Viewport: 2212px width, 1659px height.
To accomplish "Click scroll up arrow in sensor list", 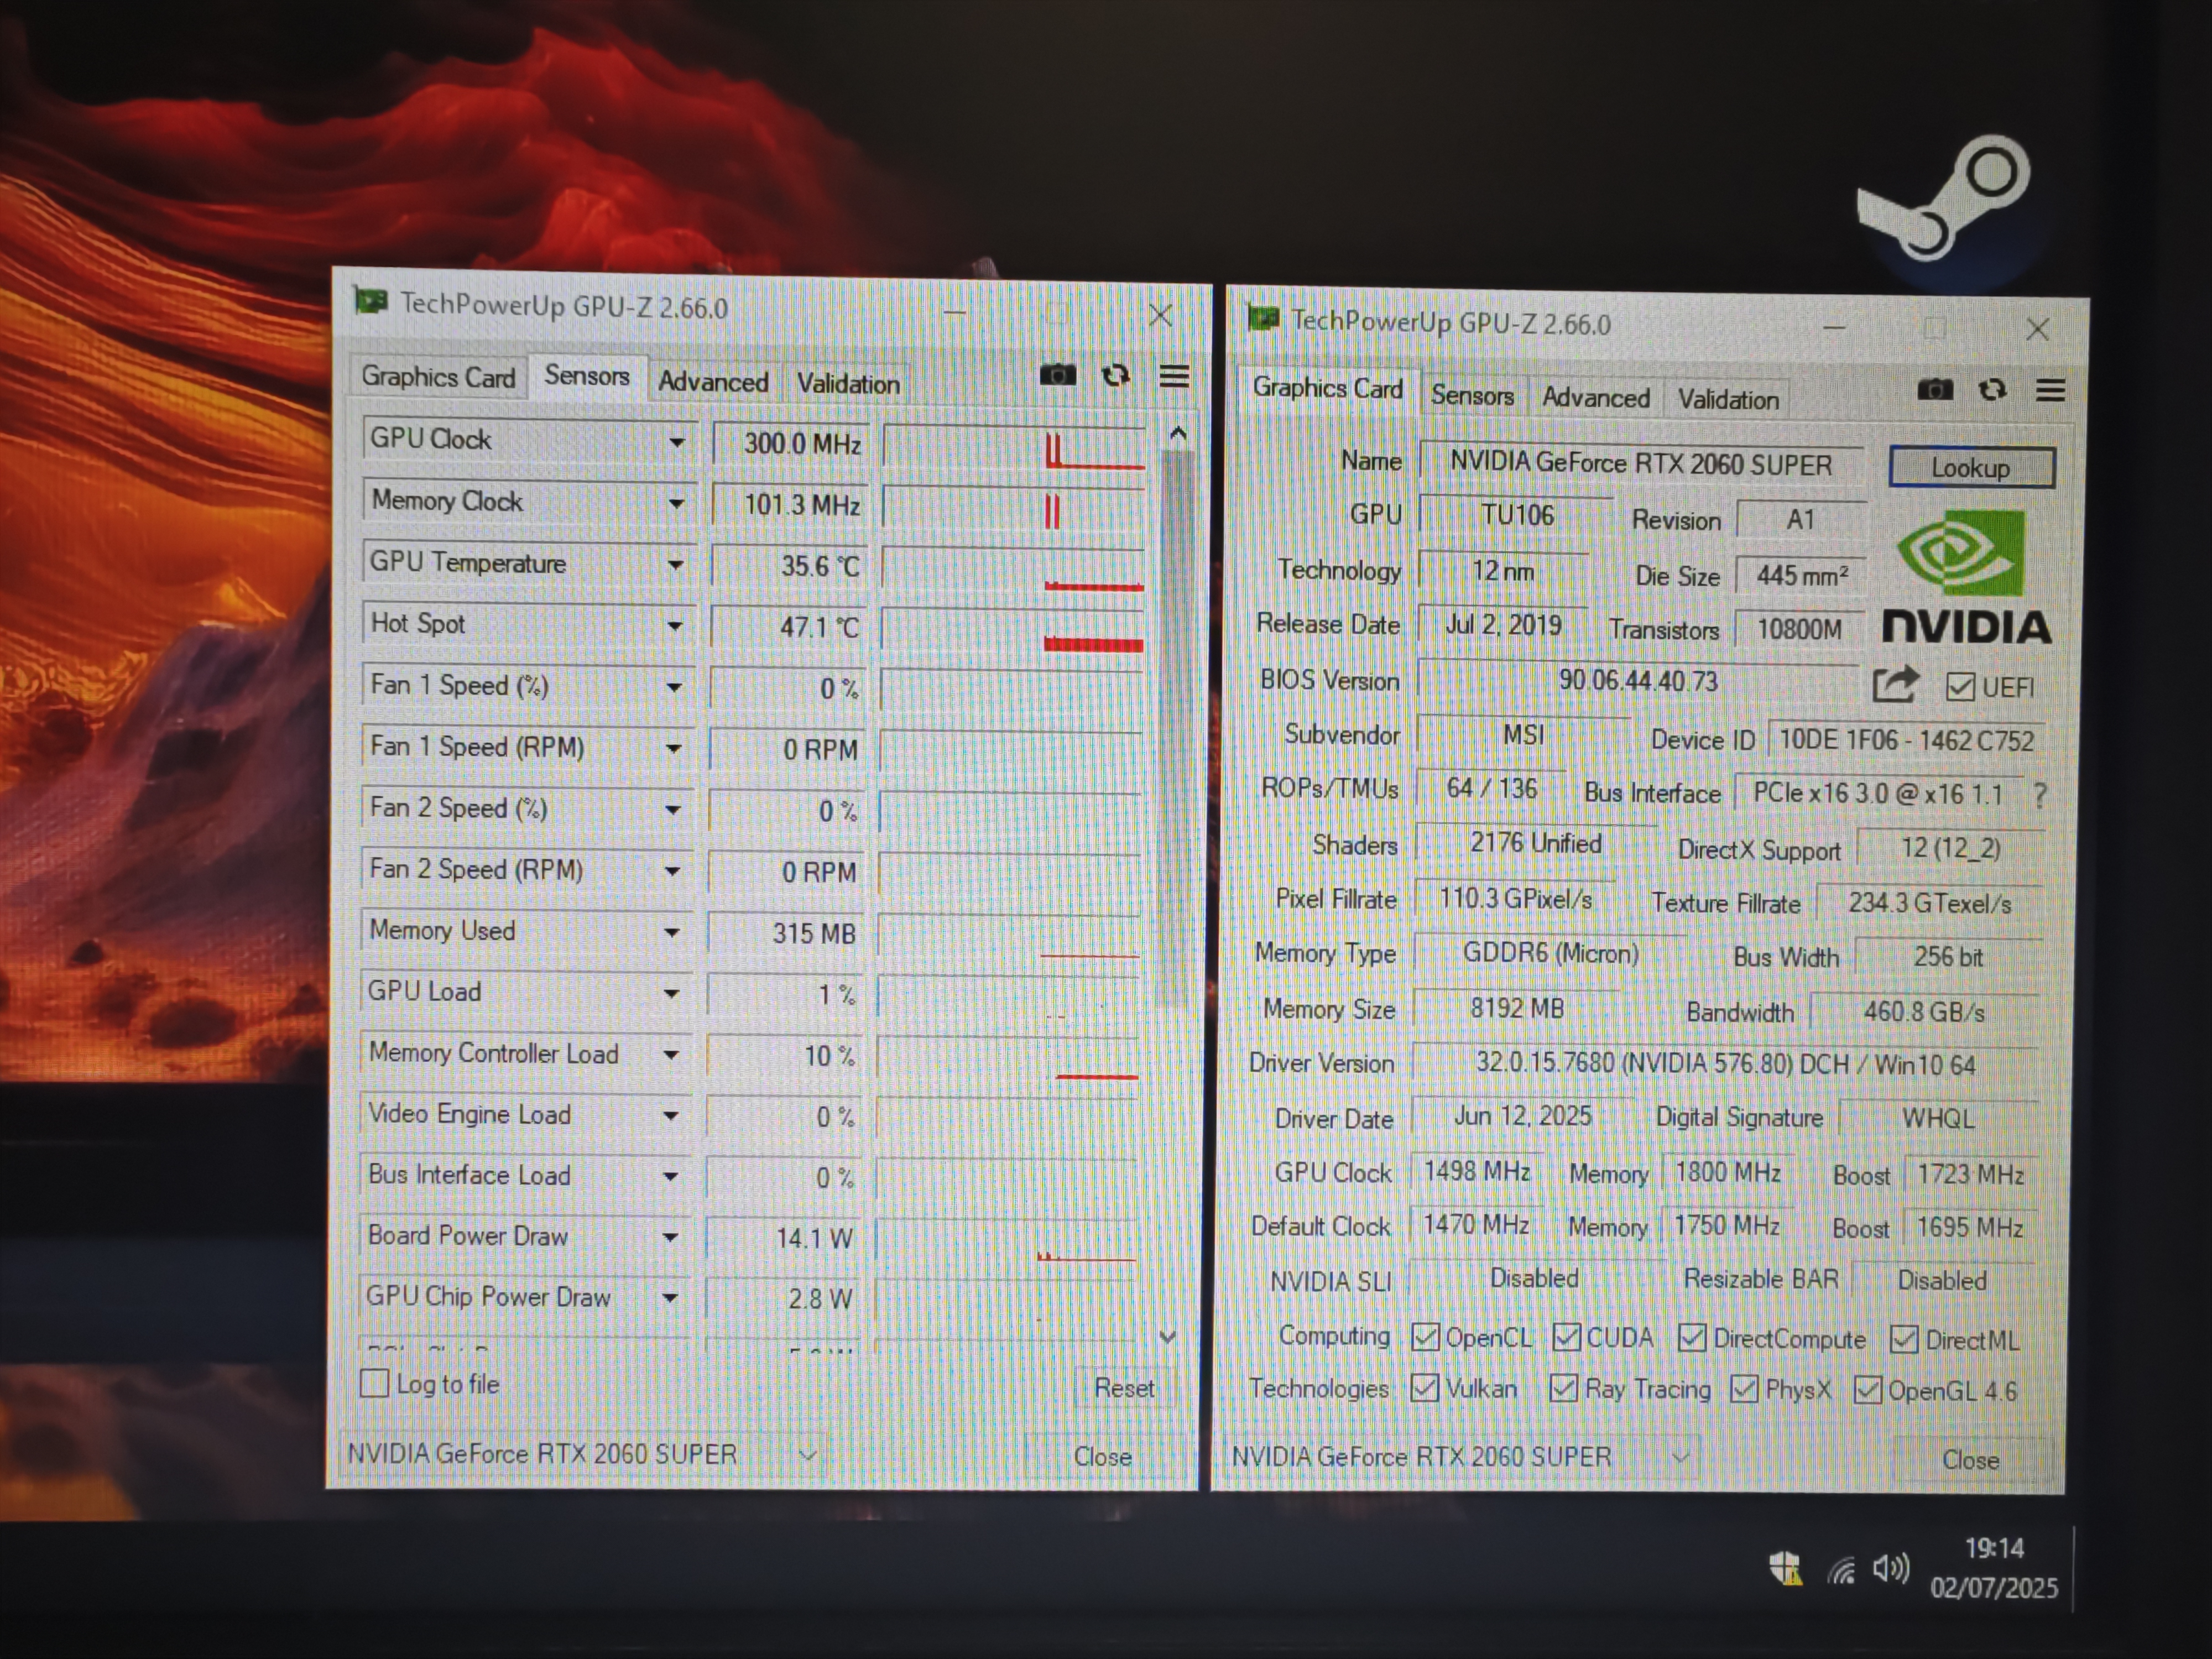I will pos(1178,434).
